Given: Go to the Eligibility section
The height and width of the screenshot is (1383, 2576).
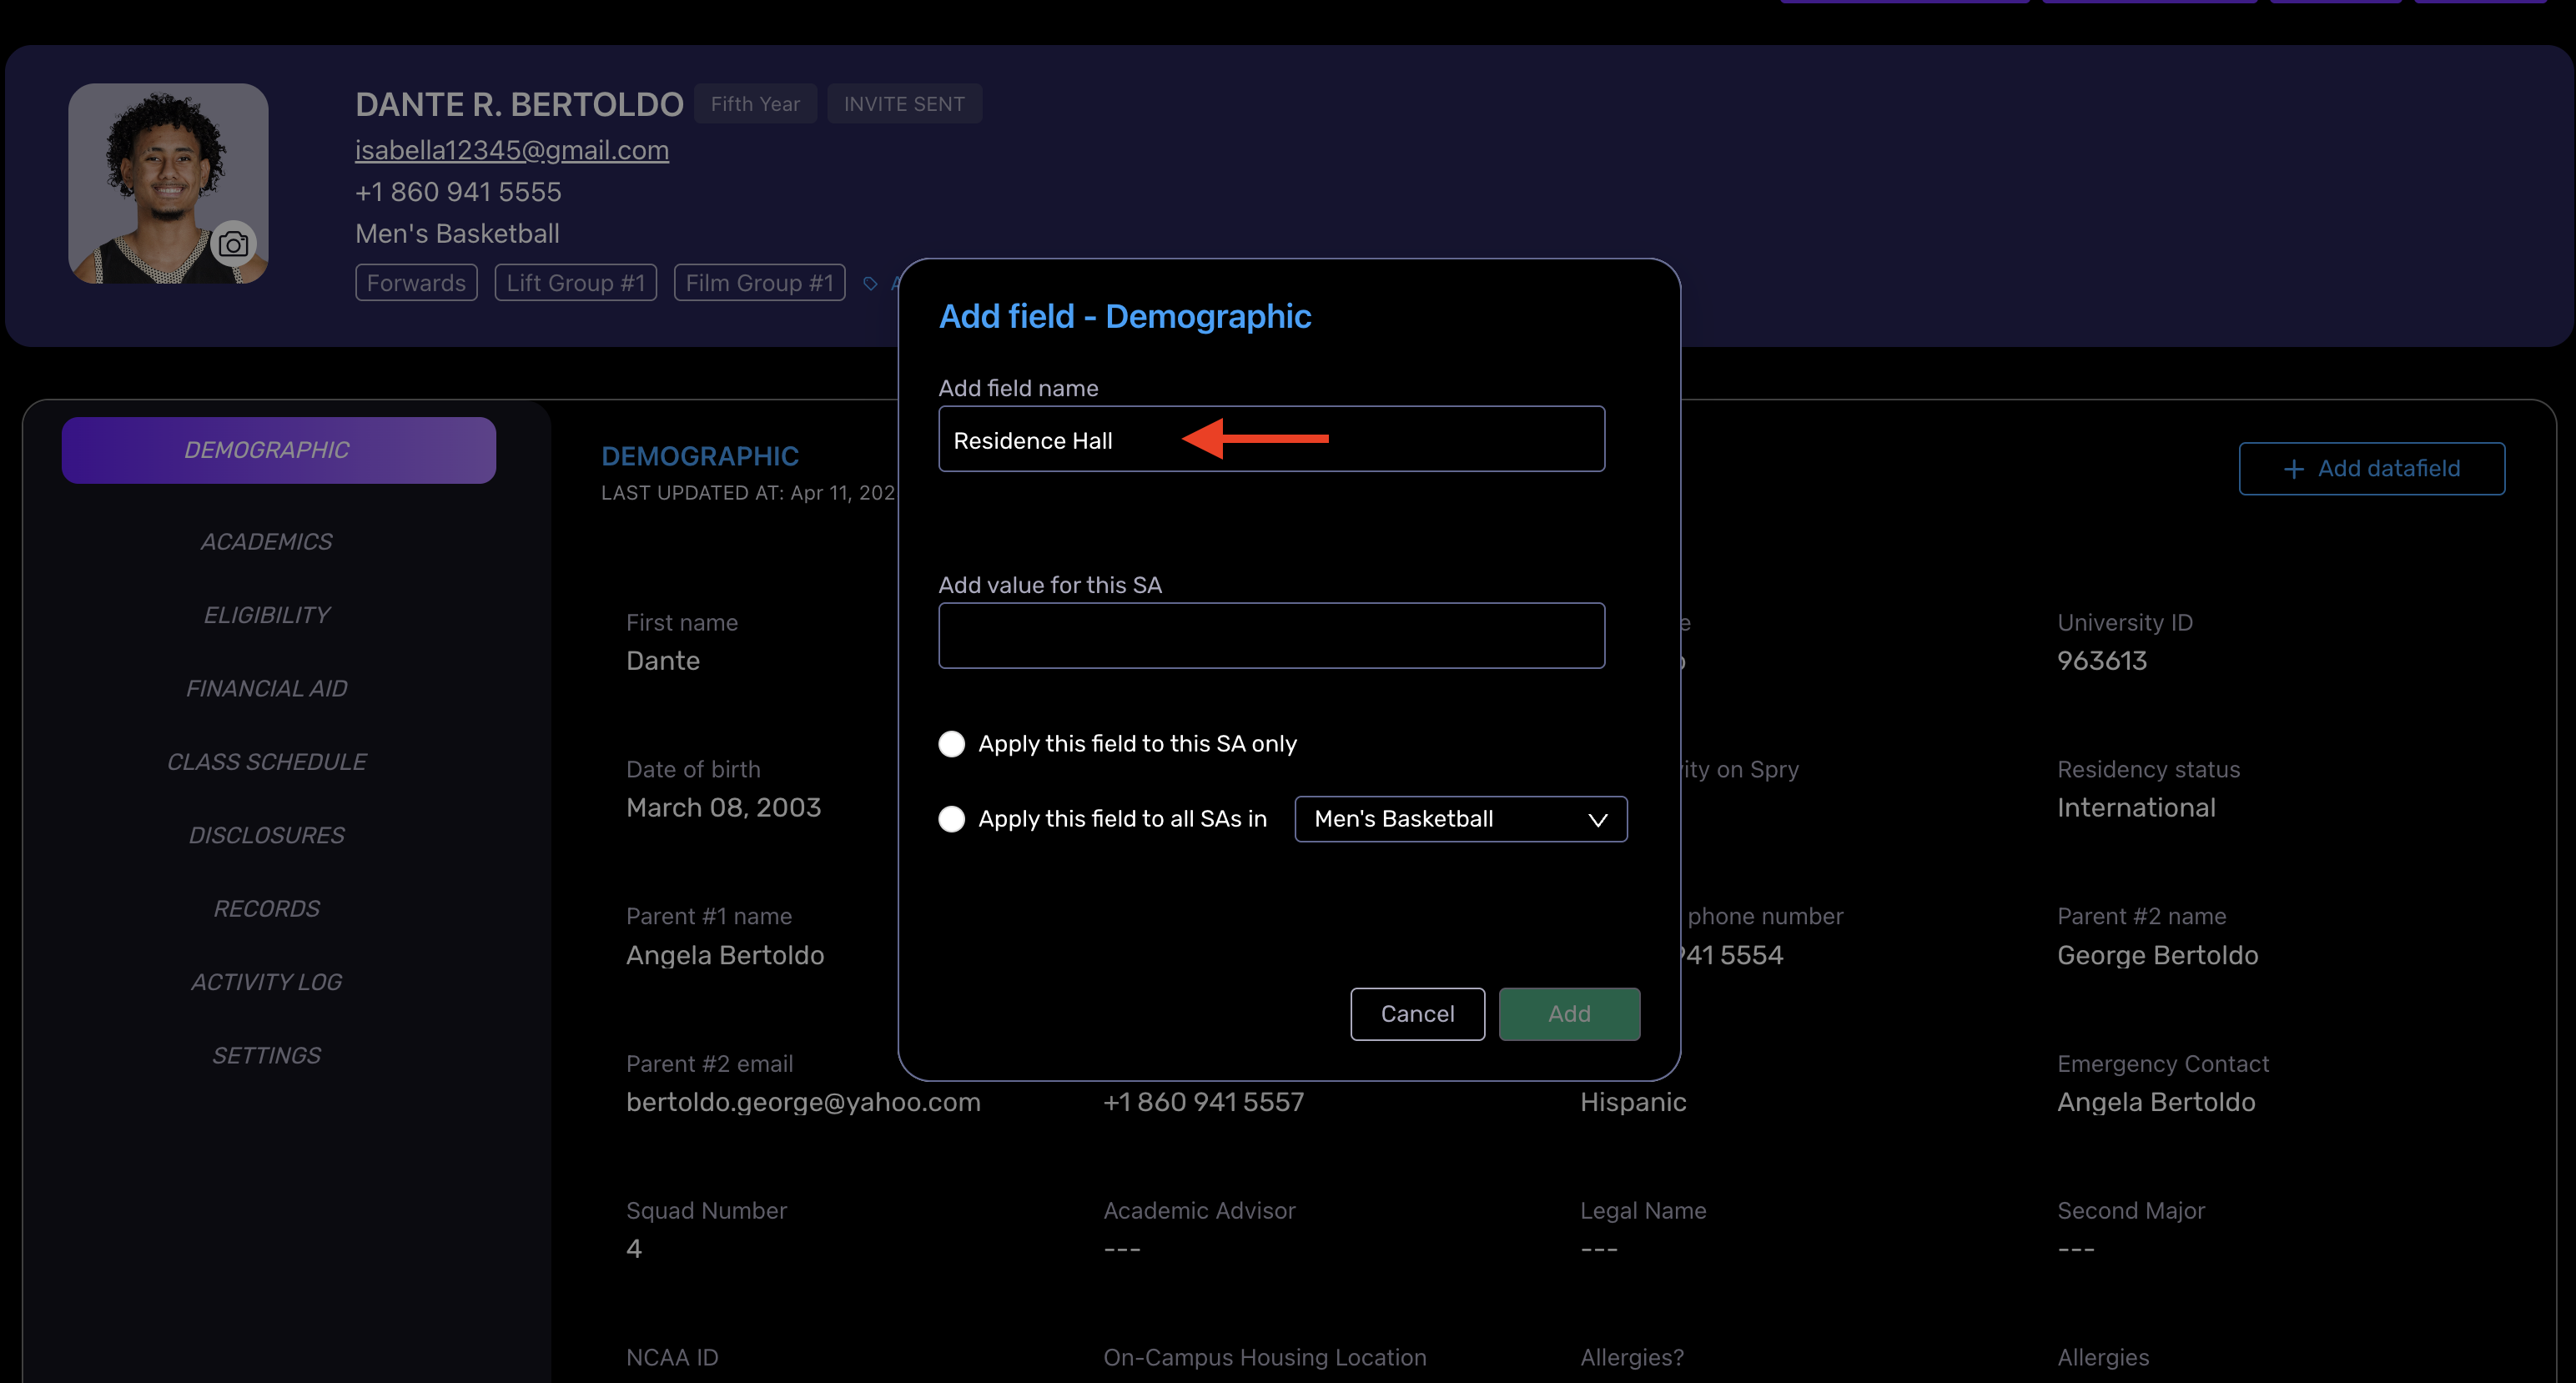Looking at the screenshot, I should (266, 615).
